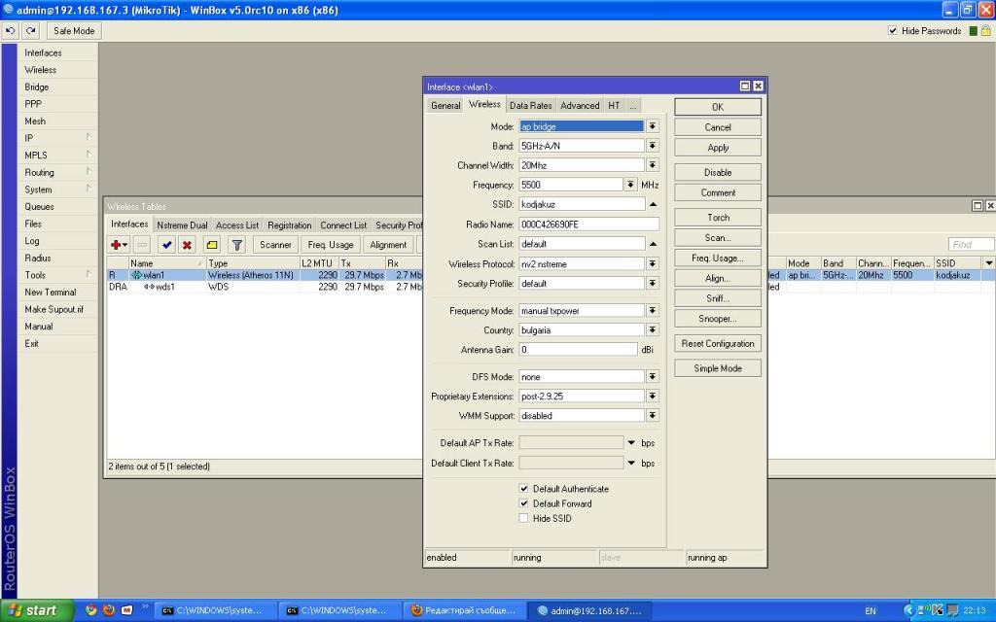Uncheck the Hide Passwords checkbox

(x=893, y=31)
